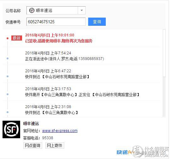Click the timestamp 2016年4月6日 上午7:54:24
Viewport: 170px width, 159px height.
coord(48,53)
